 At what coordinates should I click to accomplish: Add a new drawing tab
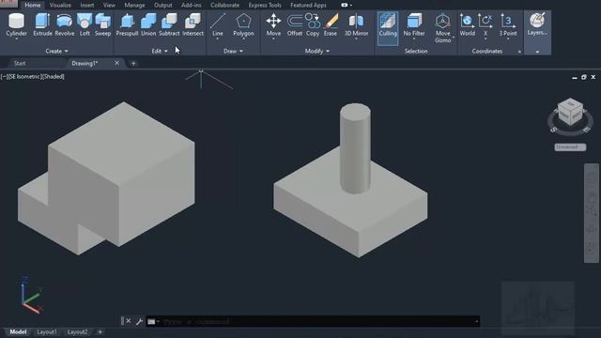[133, 63]
